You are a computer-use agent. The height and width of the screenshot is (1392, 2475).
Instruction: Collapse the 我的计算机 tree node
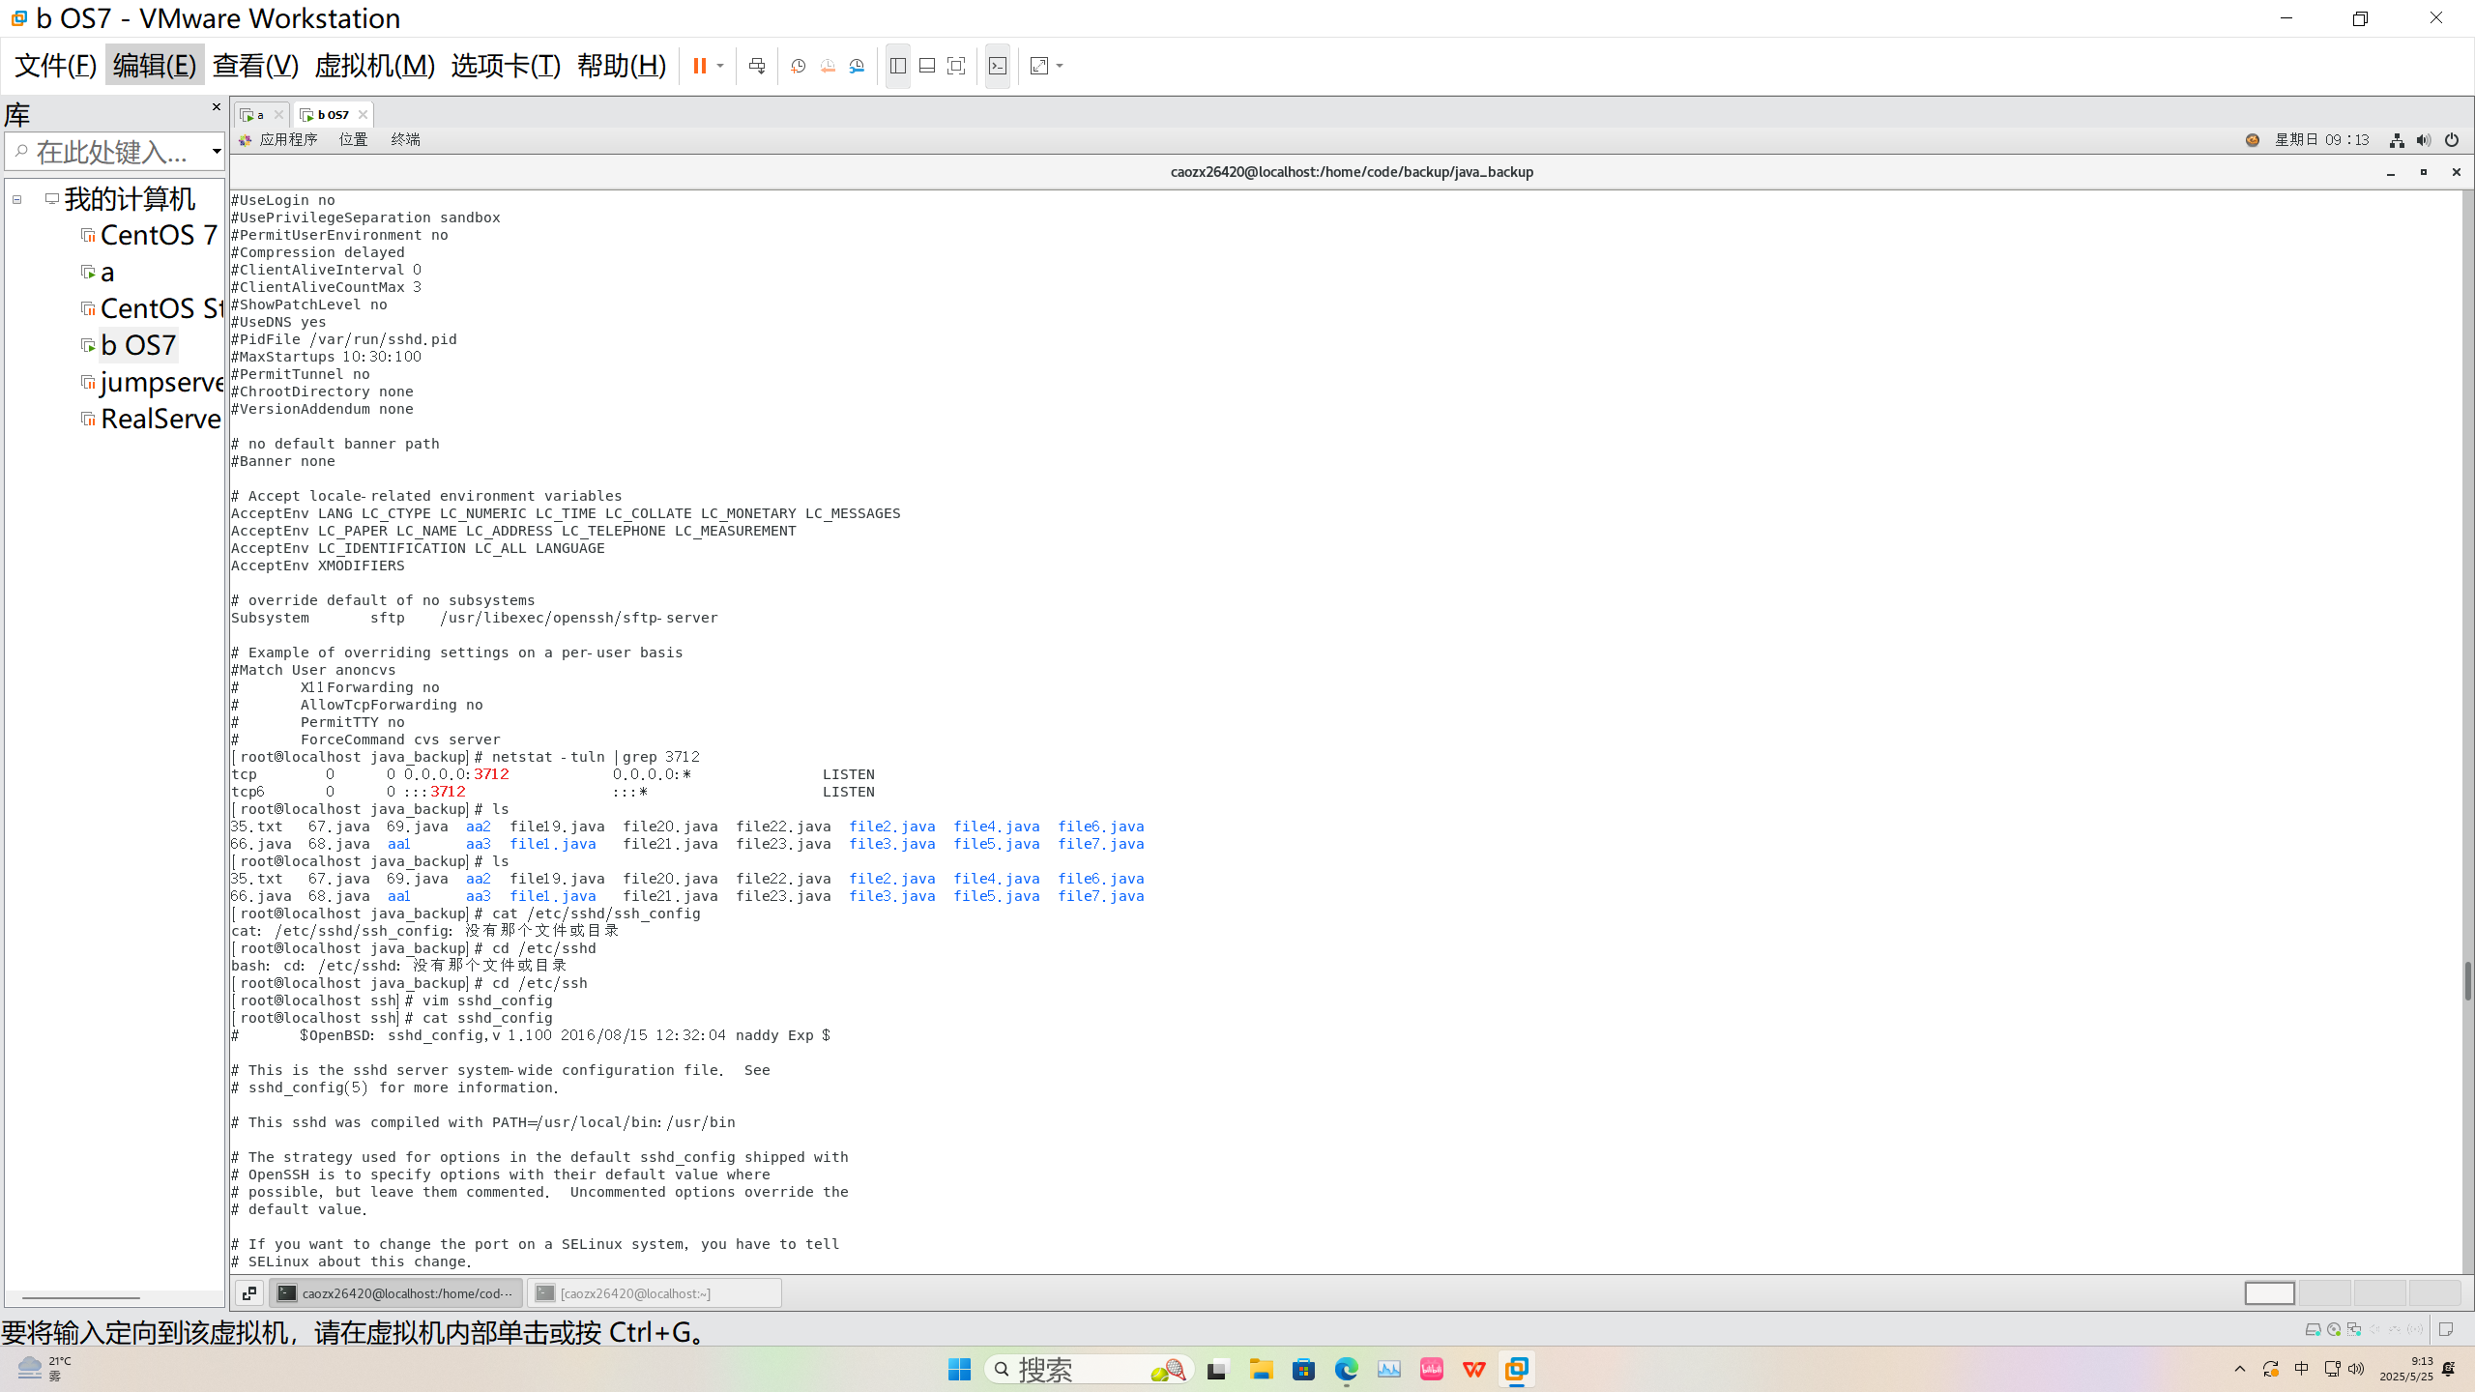click(16, 199)
